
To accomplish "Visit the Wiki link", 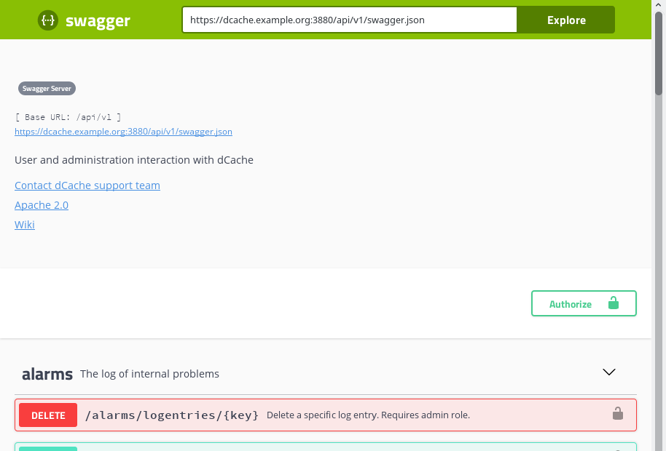I will click(24, 225).
